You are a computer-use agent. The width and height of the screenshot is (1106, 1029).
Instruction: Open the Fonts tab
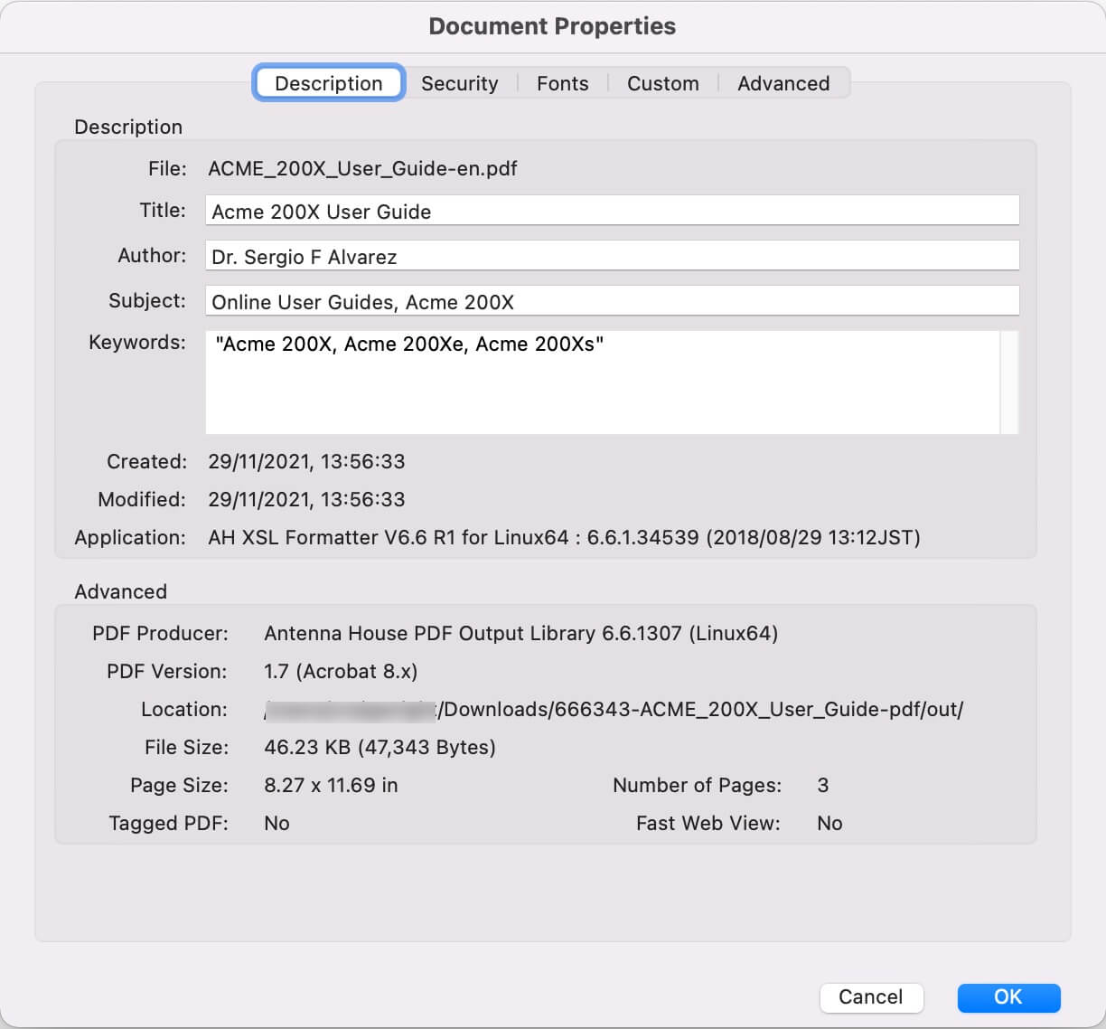click(x=562, y=83)
